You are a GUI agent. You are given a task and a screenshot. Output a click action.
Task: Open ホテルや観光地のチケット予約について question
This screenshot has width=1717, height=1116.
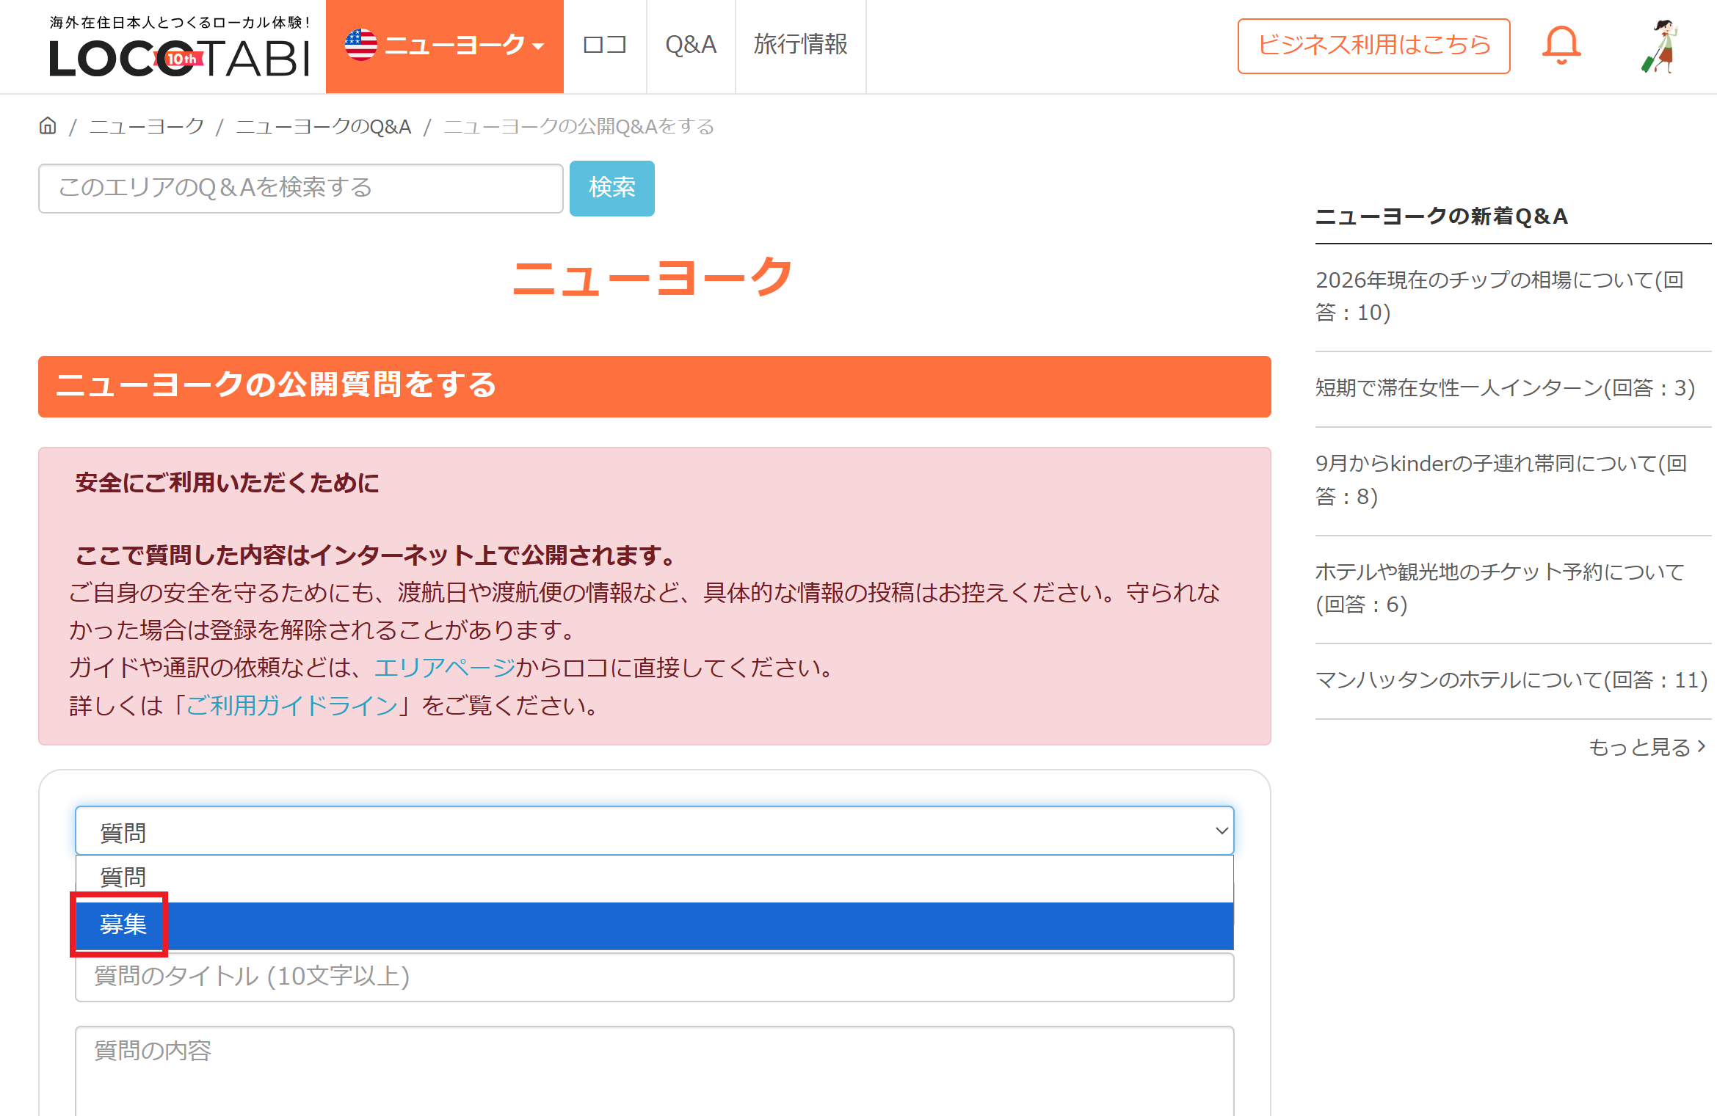[1500, 588]
